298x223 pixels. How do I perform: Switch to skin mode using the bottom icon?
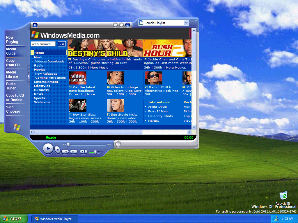(118, 145)
